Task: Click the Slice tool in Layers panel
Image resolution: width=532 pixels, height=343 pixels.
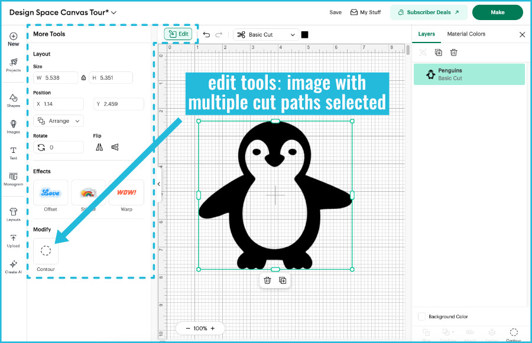Action: tap(426, 334)
